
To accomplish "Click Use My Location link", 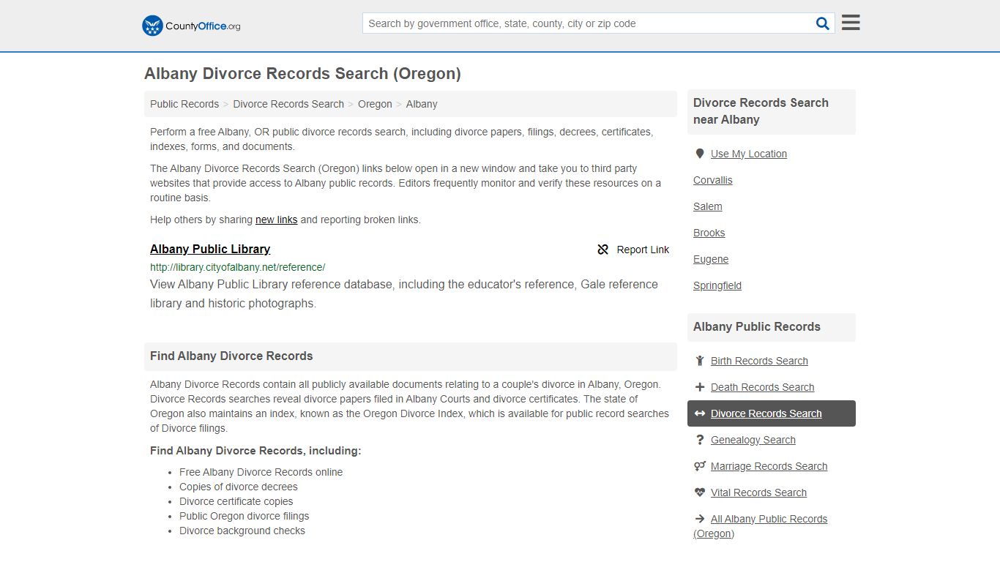I will coord(749,154).
